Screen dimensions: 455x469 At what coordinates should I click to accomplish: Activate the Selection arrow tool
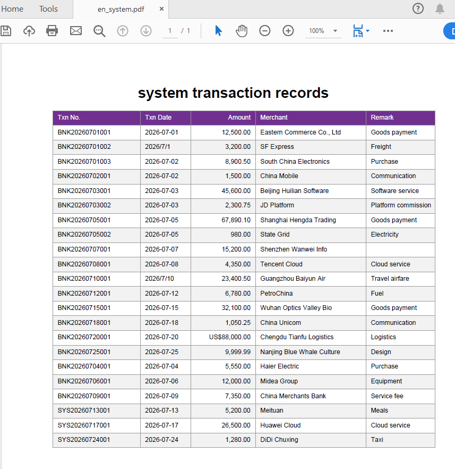219,31
